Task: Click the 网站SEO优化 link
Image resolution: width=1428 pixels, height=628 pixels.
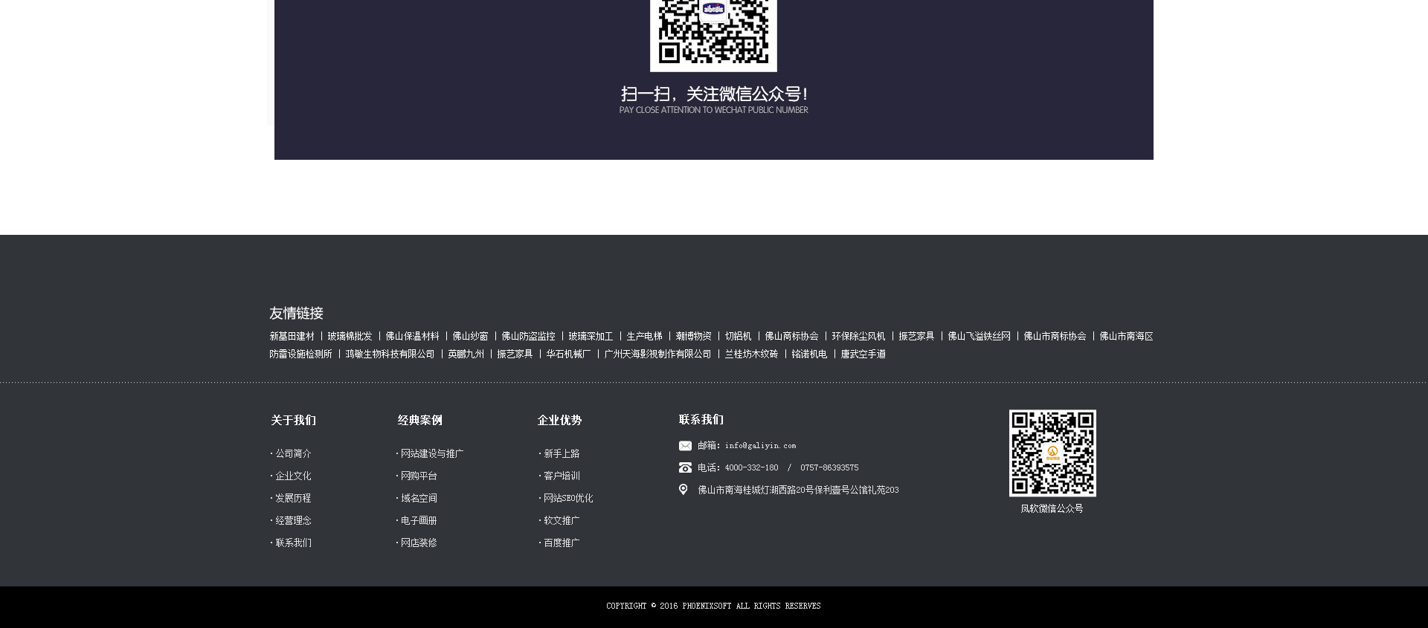Action: (568, 498)
